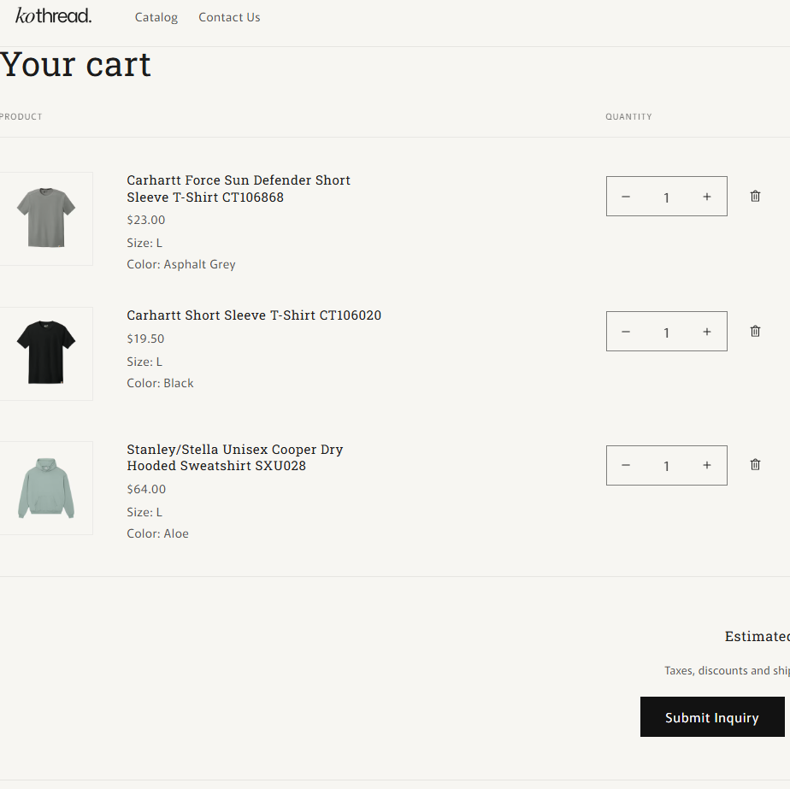Decrease quantity of Carhartt Force Sun Defender shirt
Viewport: 790px width, 789px height.
pos(626,197)
